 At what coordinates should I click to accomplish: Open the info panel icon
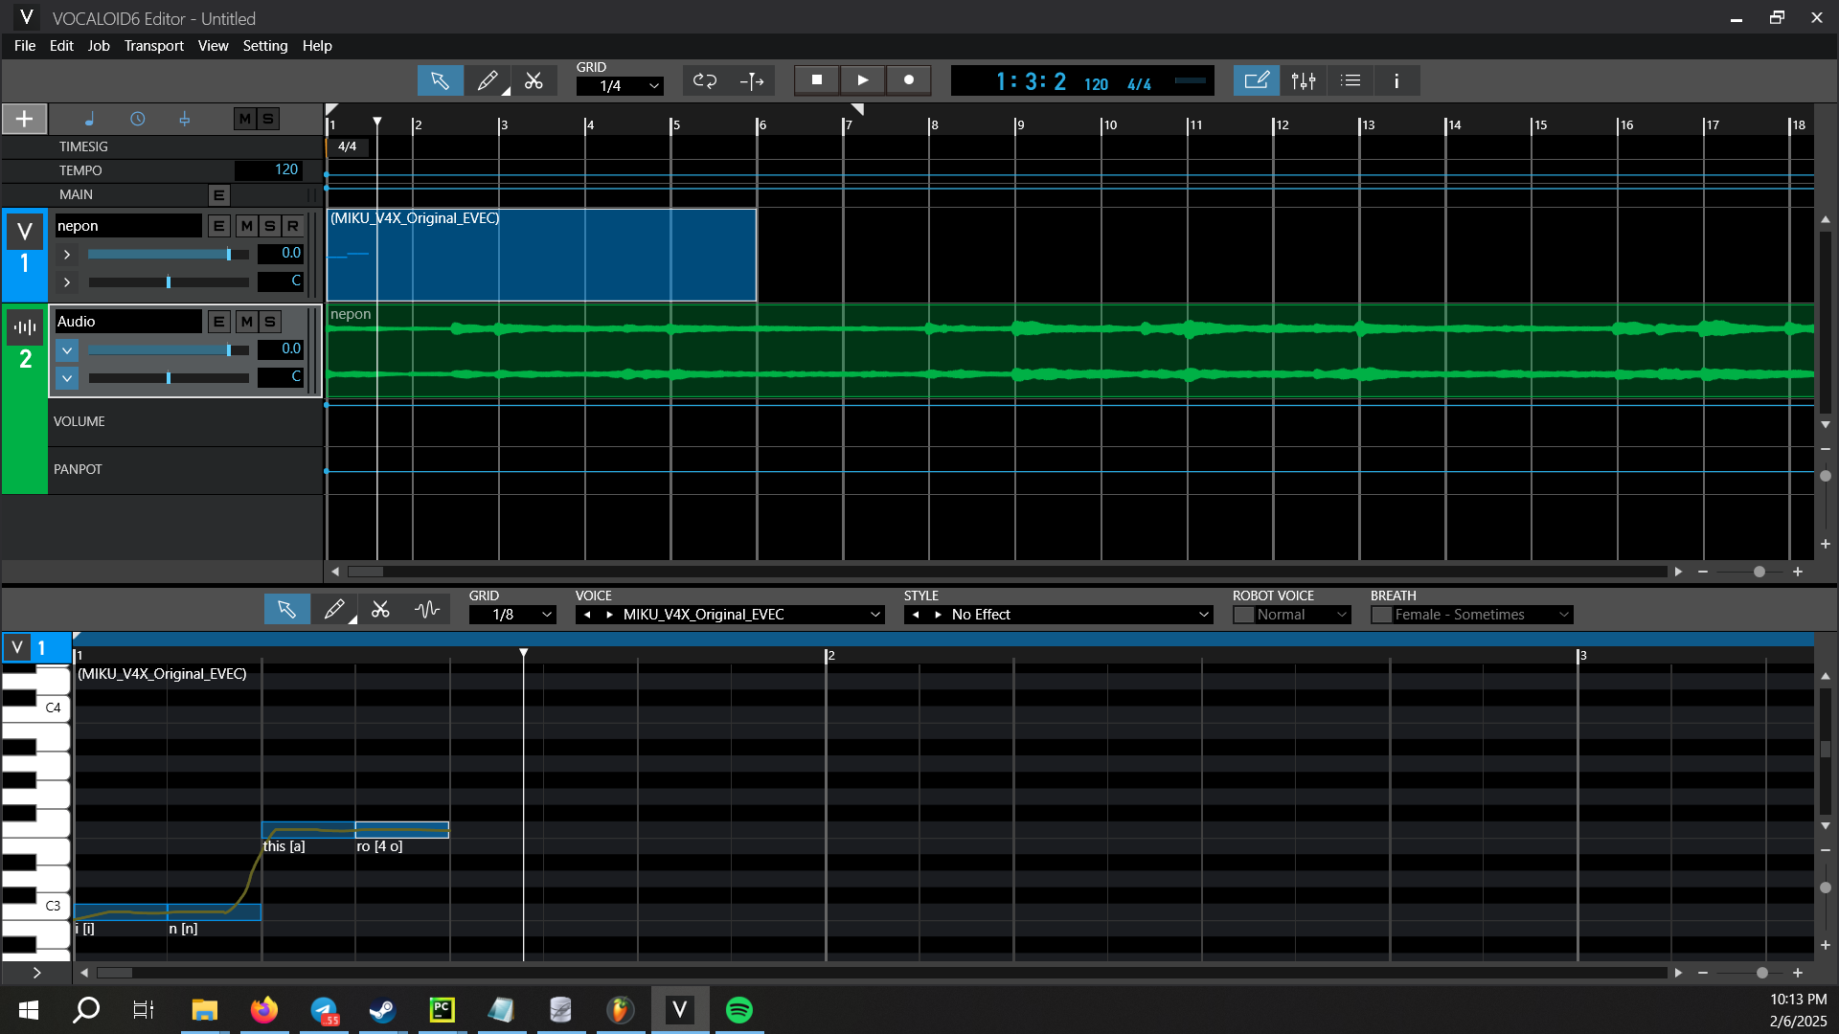1396,80
